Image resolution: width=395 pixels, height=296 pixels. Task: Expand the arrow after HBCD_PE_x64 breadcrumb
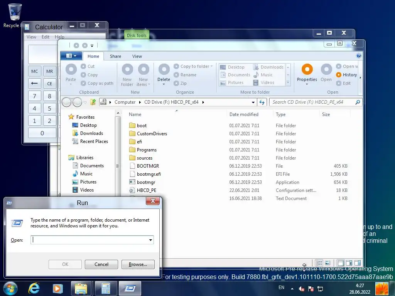(203, 102)
